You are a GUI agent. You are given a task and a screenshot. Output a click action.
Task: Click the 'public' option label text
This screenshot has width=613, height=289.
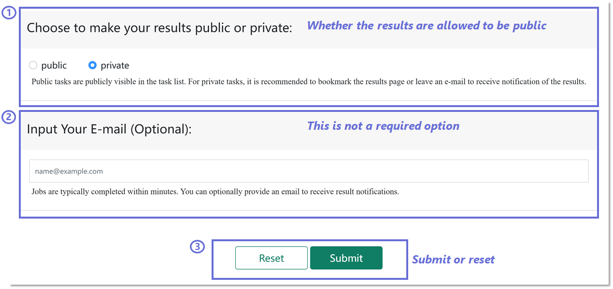point(54,65)
